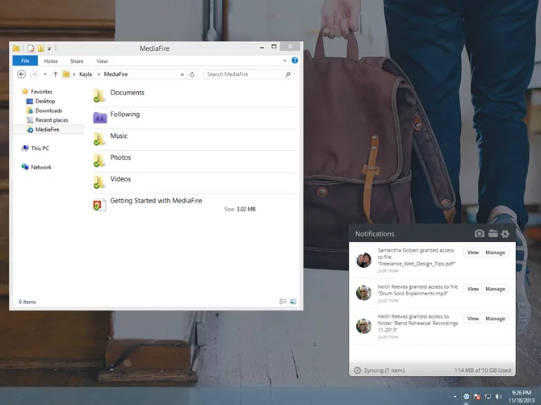Open the File menu tab
Image resolution: width=541 pixels, height=405 pixels.
click(24, 61)
